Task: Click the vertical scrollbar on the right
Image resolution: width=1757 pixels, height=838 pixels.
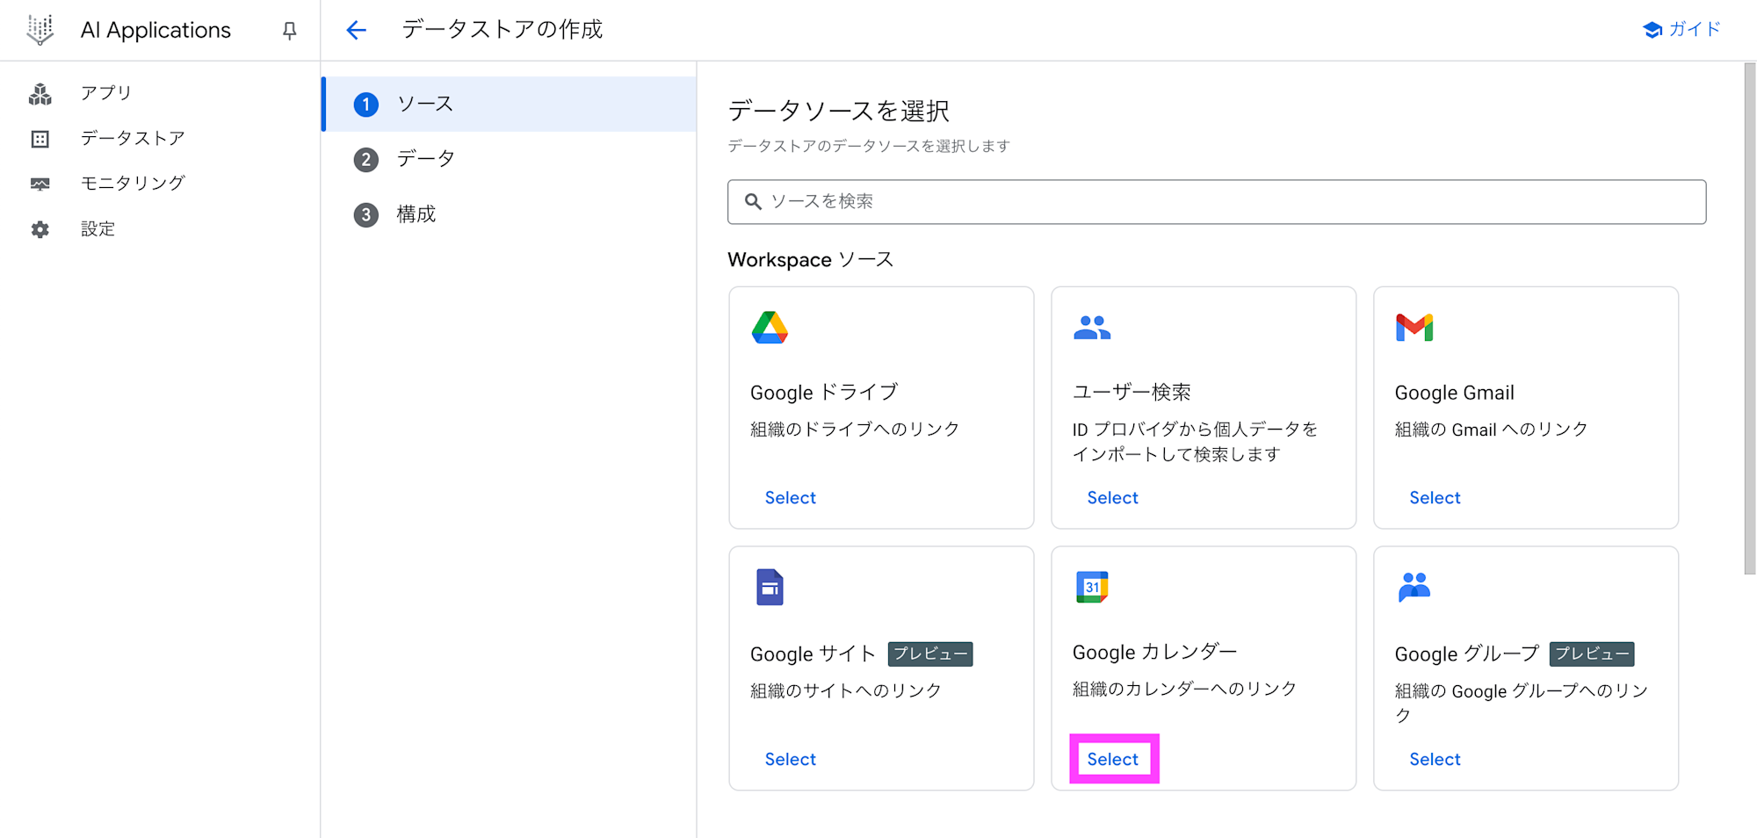Action: click(1750, 319)
